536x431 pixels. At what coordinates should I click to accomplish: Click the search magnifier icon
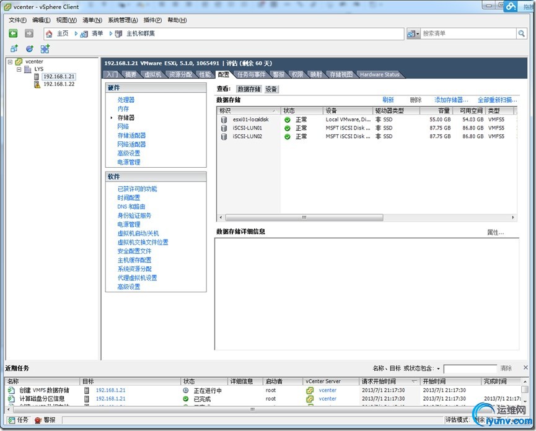(x=521, y=33)
